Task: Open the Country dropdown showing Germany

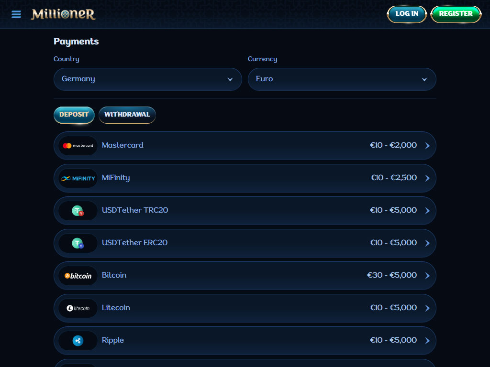Action: pyautogui.click(x=147, y=79)
